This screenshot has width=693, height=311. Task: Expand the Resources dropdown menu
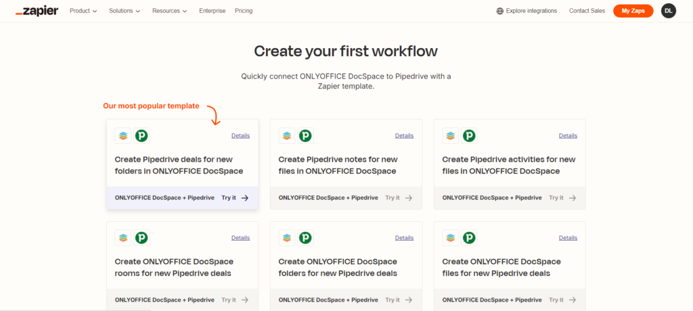click(170, 11)
